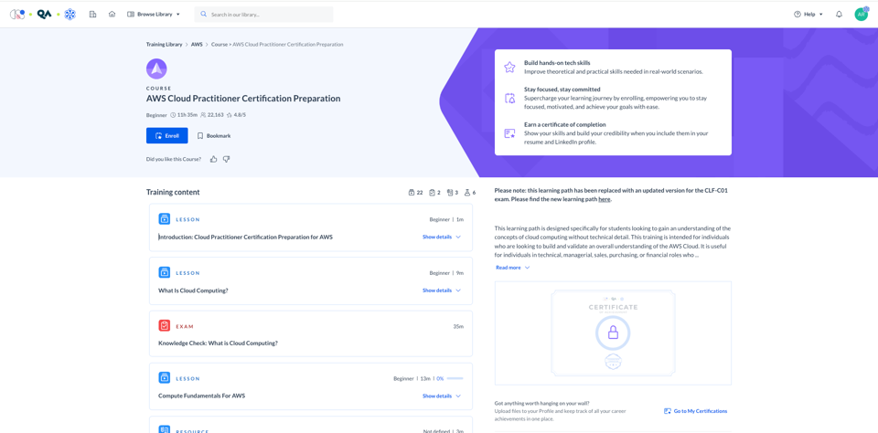Click the 11h 35m duration text
878x433 pixels.
coord(186,115)
